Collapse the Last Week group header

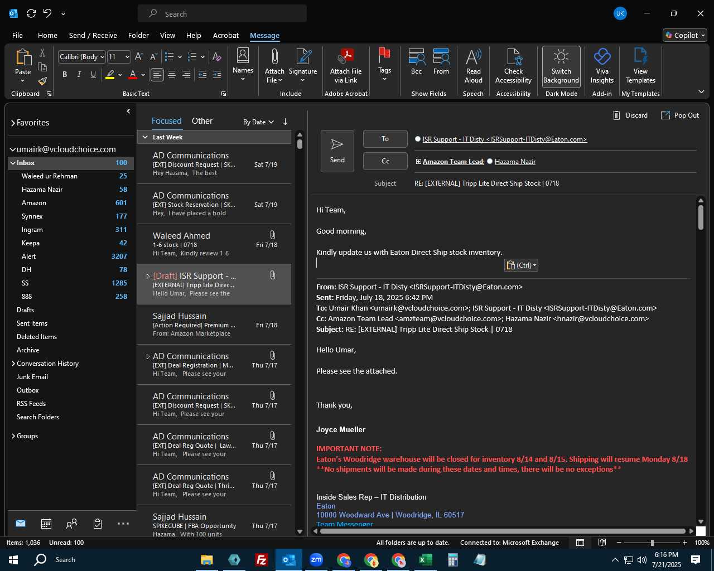(x=146, y=137)
